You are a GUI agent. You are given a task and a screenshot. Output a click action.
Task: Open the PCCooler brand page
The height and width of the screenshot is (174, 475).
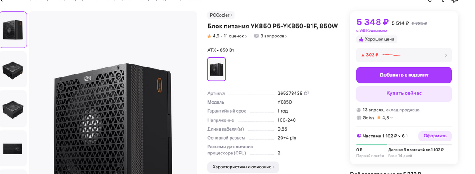[x=221, y=15]
